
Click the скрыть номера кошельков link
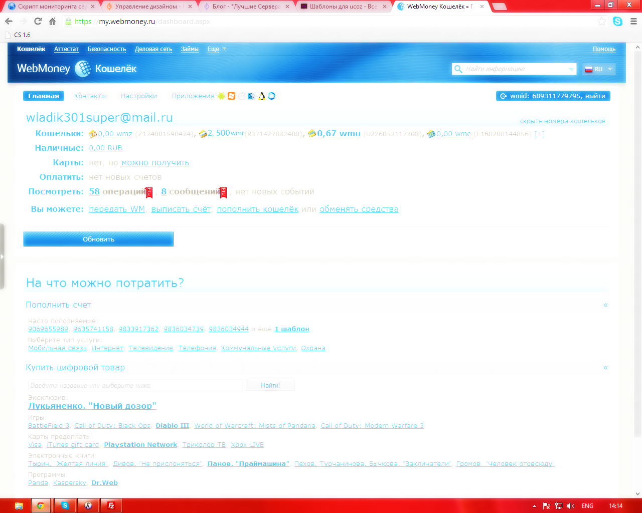coord(563,121)
